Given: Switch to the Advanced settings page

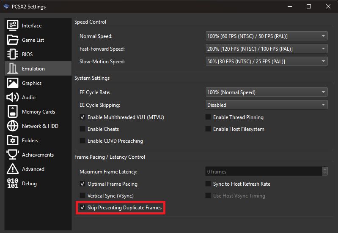Looking at the screenshot, I should pyautogui.click(x=38, y=169).
